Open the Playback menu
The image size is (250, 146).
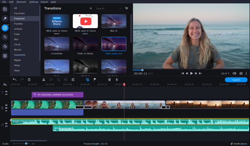pyautogui.click(x=21, y=2)
